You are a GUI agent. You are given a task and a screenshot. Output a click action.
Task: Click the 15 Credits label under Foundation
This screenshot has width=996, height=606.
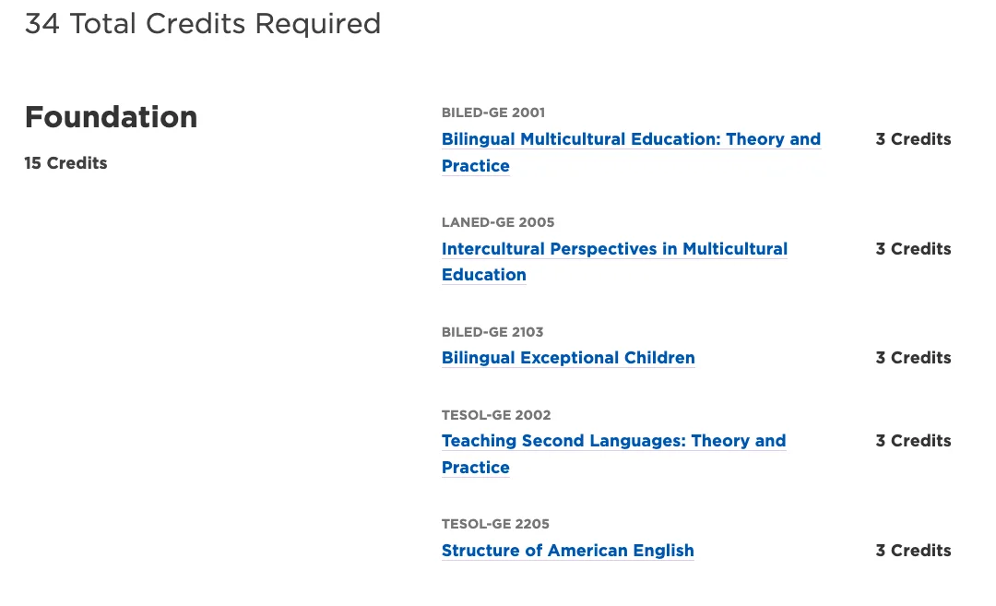point(65,163)
